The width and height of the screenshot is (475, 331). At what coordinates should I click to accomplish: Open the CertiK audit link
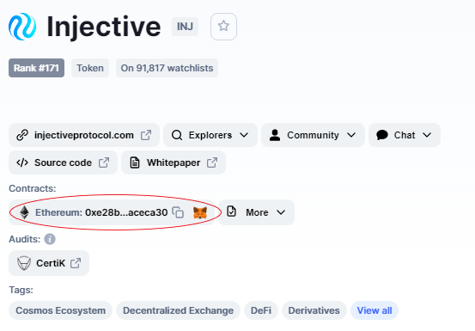click(x=49, y=263)
